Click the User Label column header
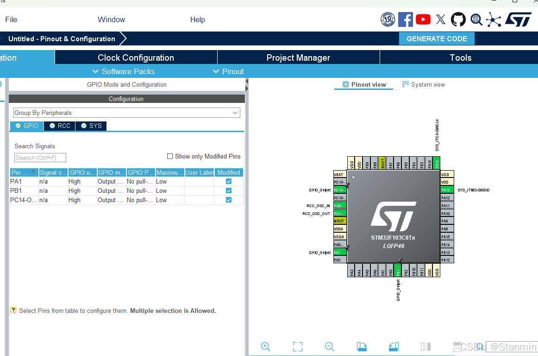Viewport: 538px width, 356px height. point(200,172)
